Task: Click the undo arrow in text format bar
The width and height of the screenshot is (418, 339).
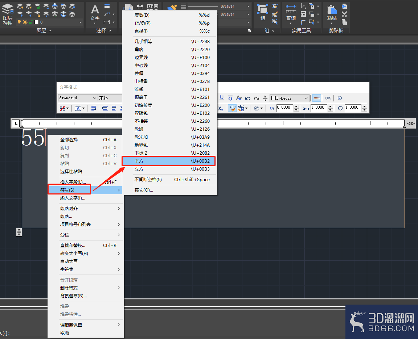Action: coord(248,98)
